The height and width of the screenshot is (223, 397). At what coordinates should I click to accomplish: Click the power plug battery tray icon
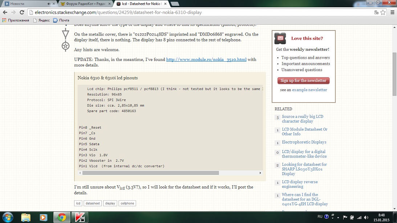point(352,218)
